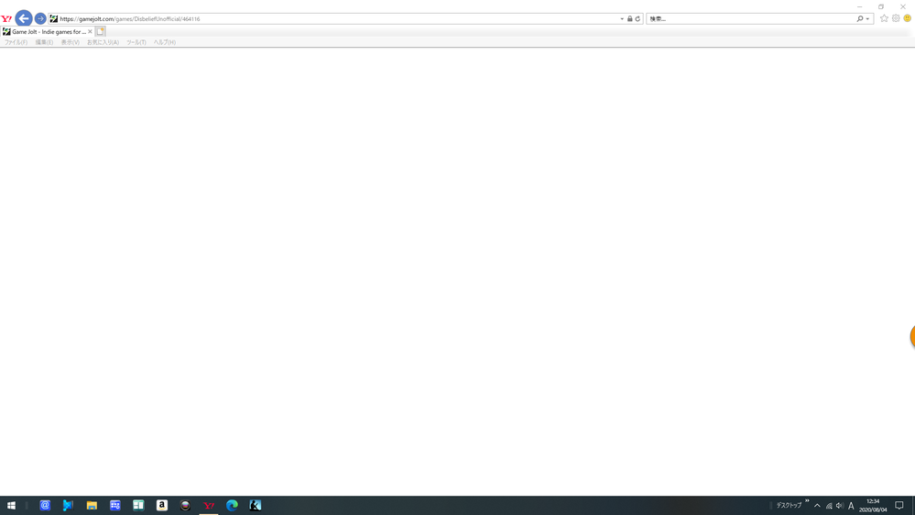The image size is (915, 515).
Task: Open Favorites with the star icon
Action: pos(884,18)
